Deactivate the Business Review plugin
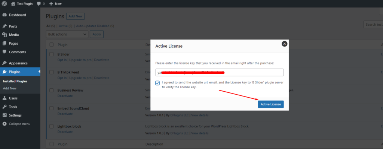This screenshot has height=149, width=383. click(x=65, y=96)
